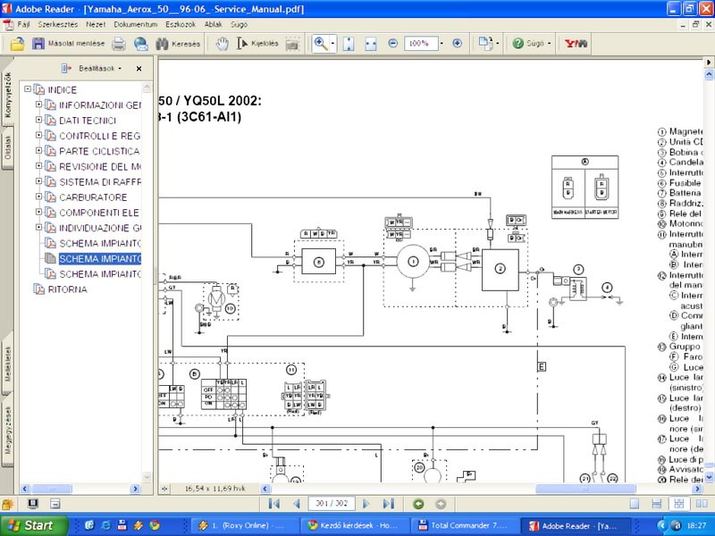Open a file with the folder icon
This screenshot has height=536, width=715.
(x=17, y=44)
